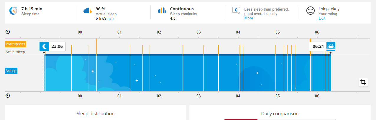376x120 pixels.
Task: Open the More link for sleep feedback
Action: 249,18
